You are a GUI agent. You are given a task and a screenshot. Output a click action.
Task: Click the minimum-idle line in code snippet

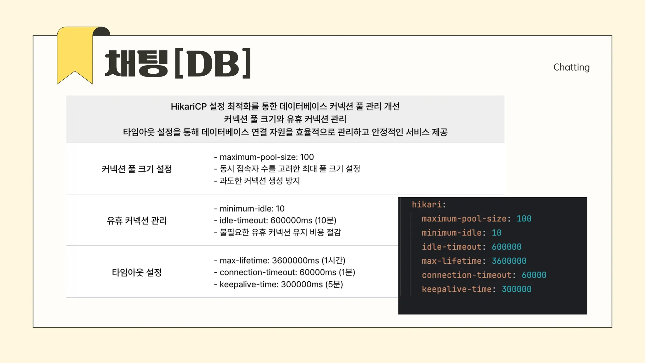[x=461, y=233]
